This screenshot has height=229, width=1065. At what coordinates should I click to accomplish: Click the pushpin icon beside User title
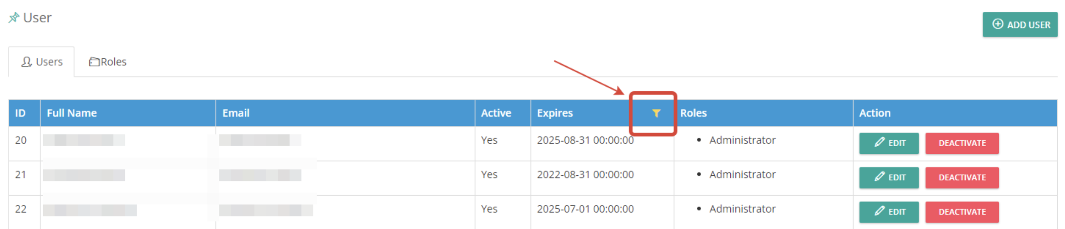(14, 18)
